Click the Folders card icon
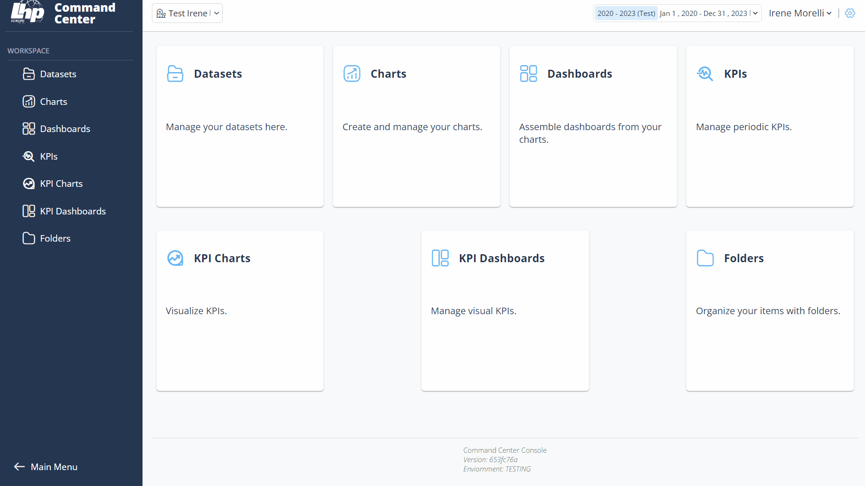The image size is (865, 486). [705, 258]
